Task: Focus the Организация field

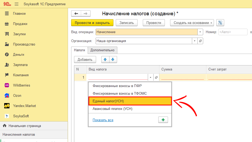Action: [144, 41]
